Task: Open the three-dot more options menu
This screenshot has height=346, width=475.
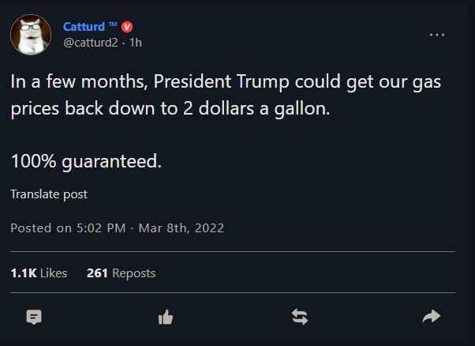Action: [x=437, y=35]
